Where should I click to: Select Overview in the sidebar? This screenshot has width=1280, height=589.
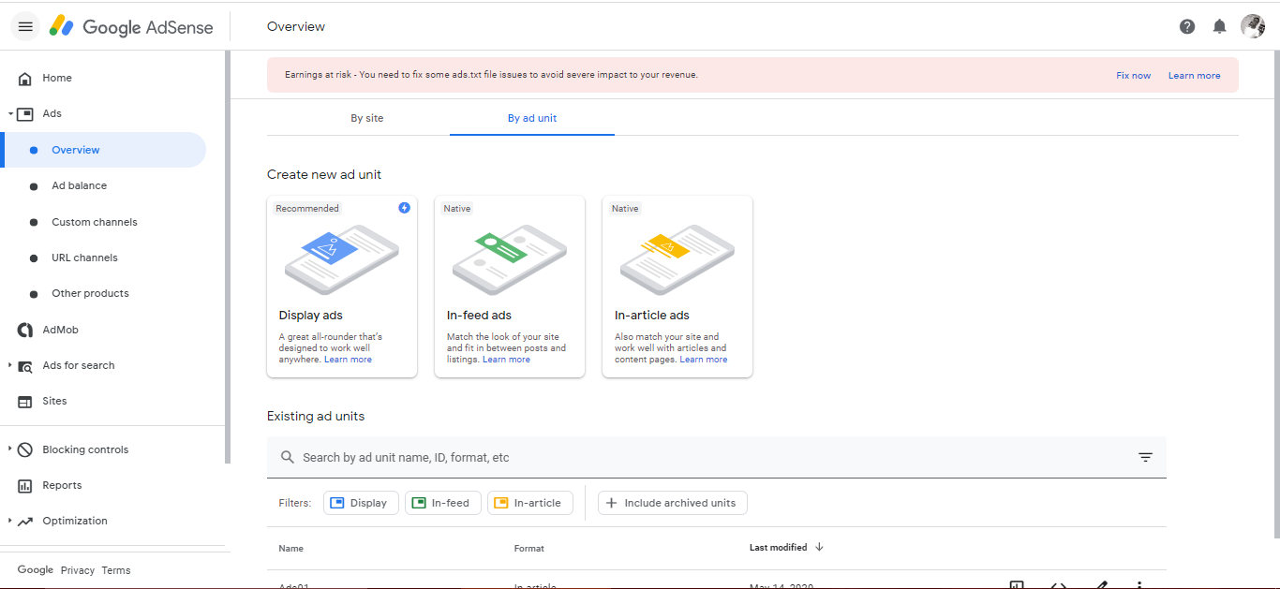103,150
